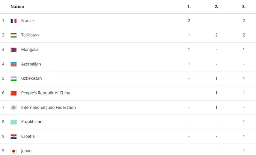256x155 pixels.
Task: Select France's gold medal count
Action: (189, 21)
